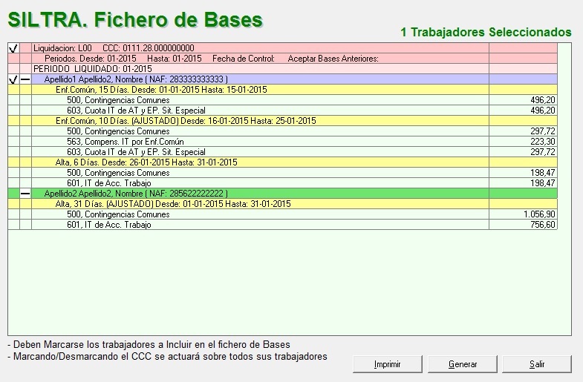This screenshot has height=382, width=583.
Task: Click the Salir button
Action: 537,364
